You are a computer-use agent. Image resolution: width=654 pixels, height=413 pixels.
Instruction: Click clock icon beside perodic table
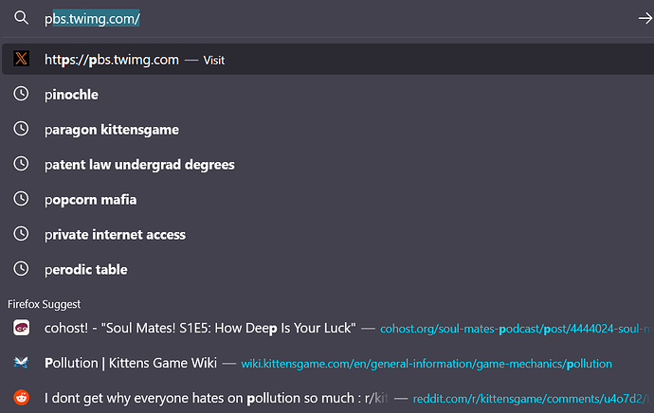(x=21, y=269)
